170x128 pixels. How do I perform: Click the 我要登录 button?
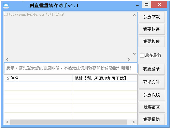coord(152,69)
